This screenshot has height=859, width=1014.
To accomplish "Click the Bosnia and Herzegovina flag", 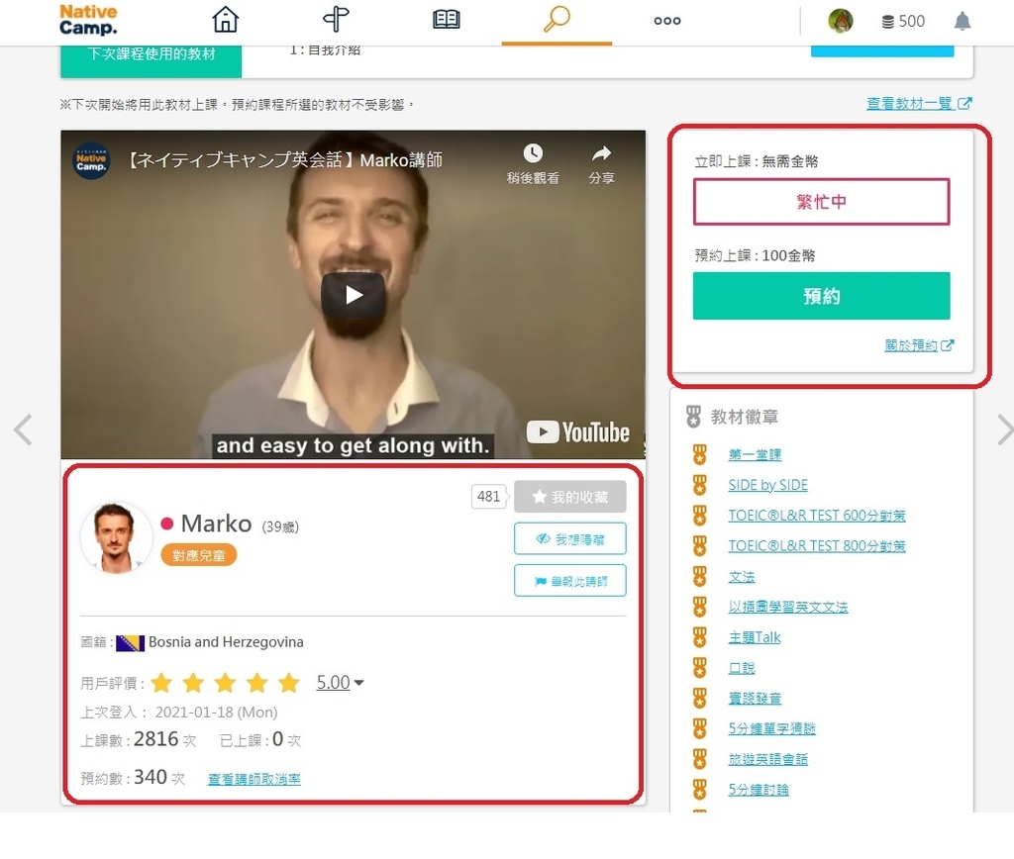I will [x=130, y=643].
